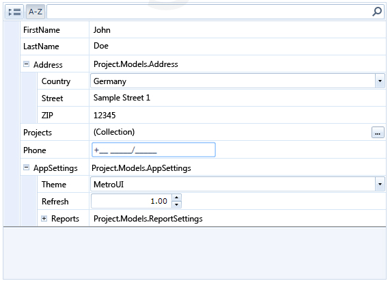Increase the Refresh value with up arrow
The height and width of the screenshot is (281, 390).
(x=177, y=198)
